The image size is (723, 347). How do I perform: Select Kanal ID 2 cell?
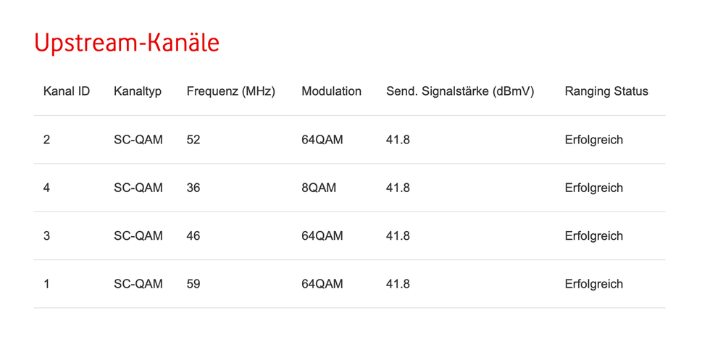[x=47, y=140]
